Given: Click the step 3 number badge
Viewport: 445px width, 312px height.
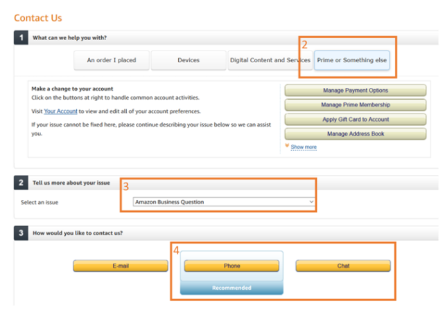Looking at the screenshot, I should pyautogui.click(x=21, y=233).
